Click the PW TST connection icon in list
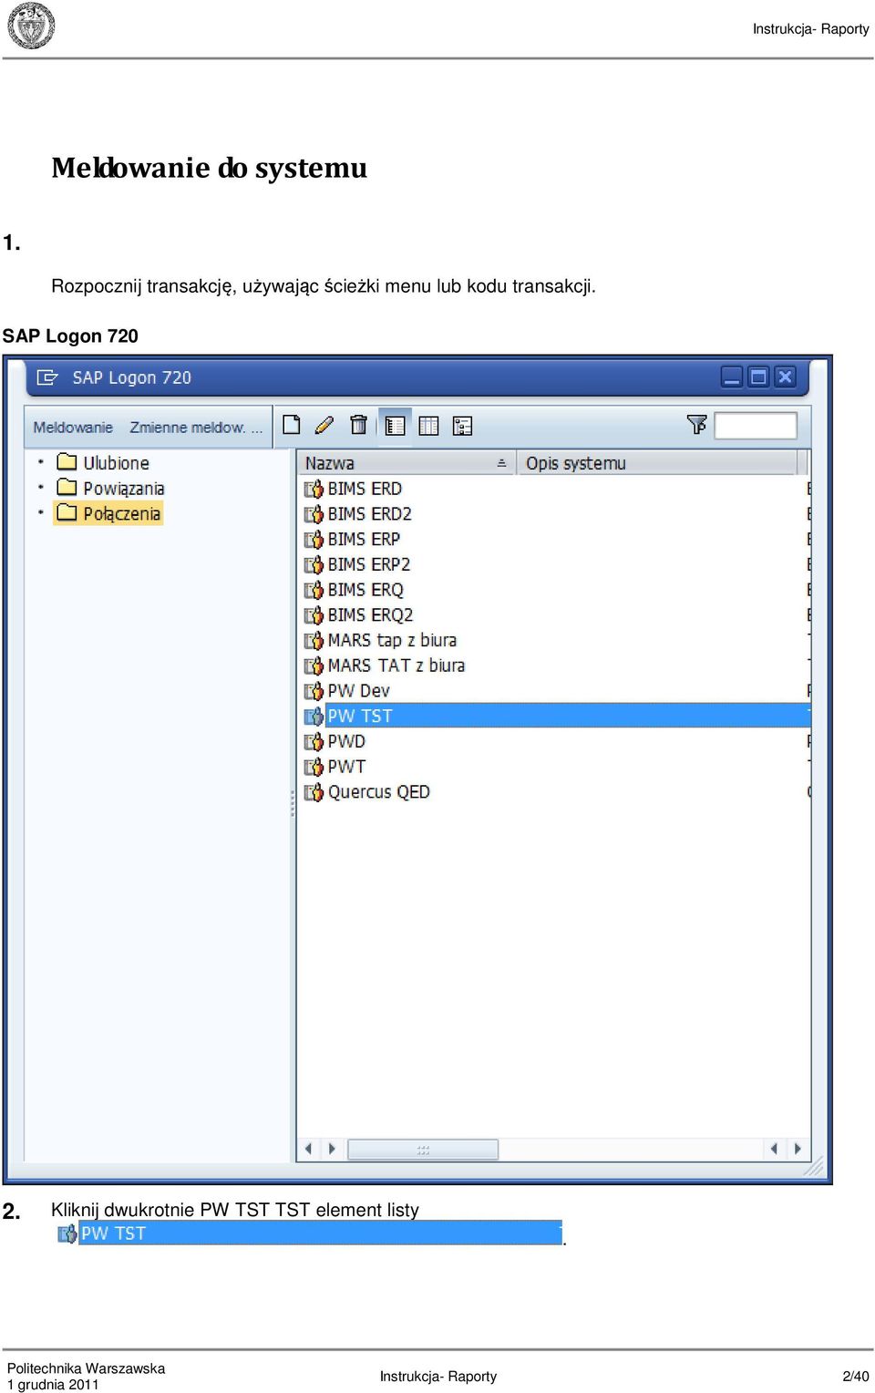The image size is (875, 1393). pyautogui.click(x=314, y=717)
